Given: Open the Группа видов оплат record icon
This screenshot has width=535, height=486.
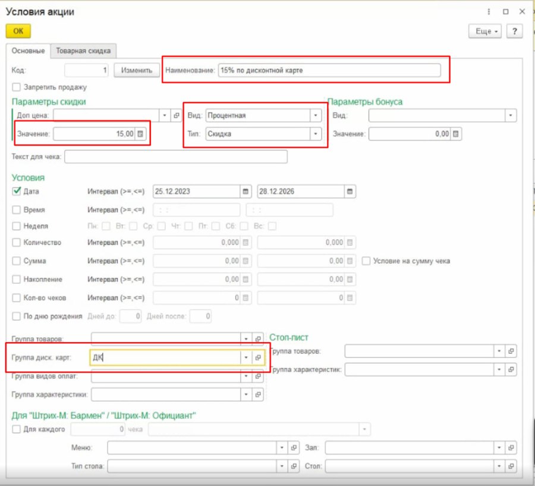Looking at the screenshot, I should (x=258, y=376).
